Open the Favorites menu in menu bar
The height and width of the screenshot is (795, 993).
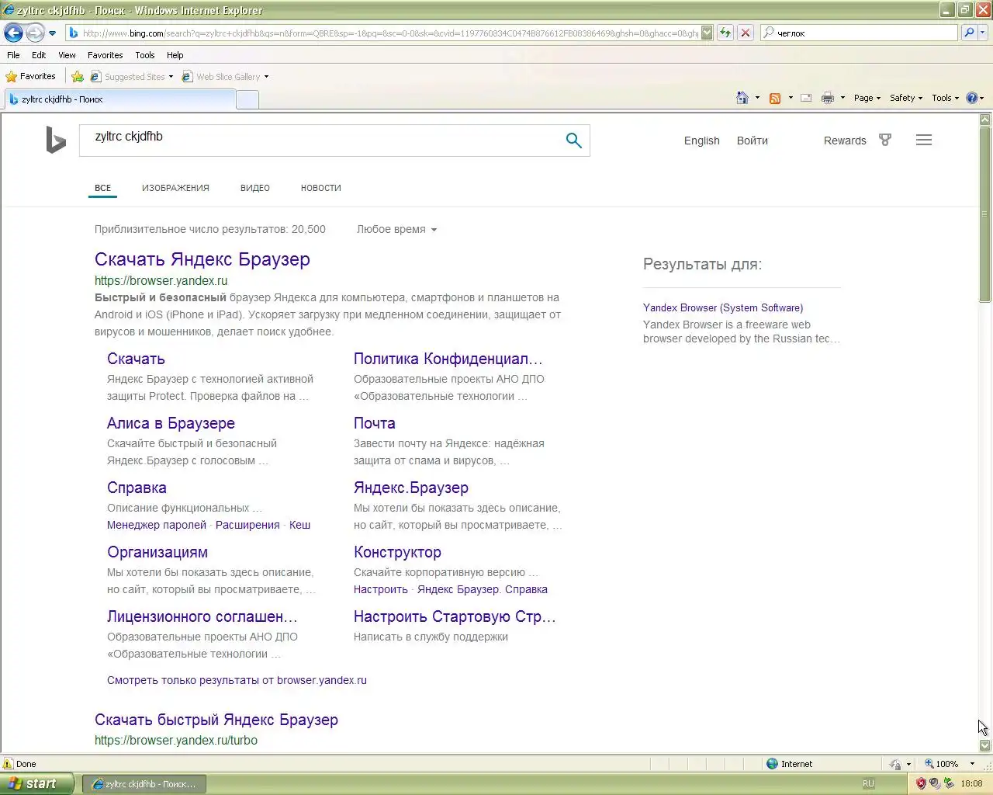click(x=105, y=55)
